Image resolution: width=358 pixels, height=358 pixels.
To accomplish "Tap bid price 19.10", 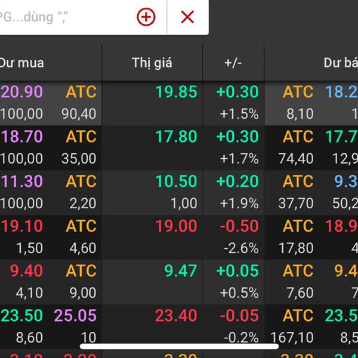I will [x=22, y=226].
